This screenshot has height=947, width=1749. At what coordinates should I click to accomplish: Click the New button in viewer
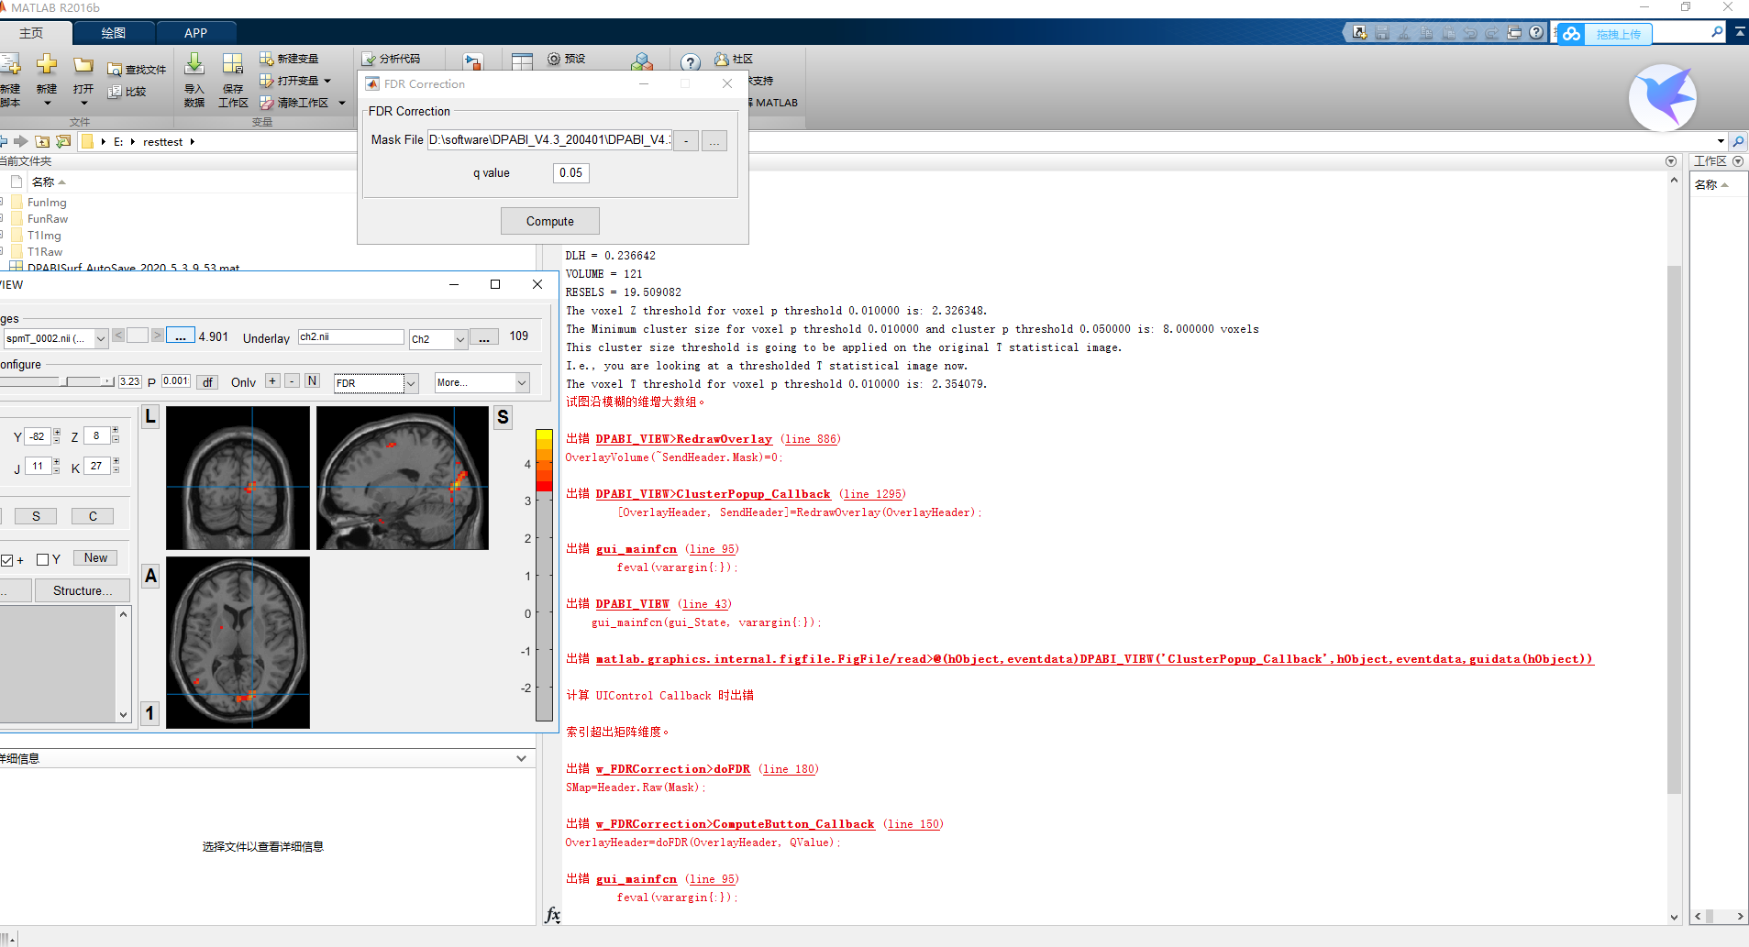[x=95, y=557]
